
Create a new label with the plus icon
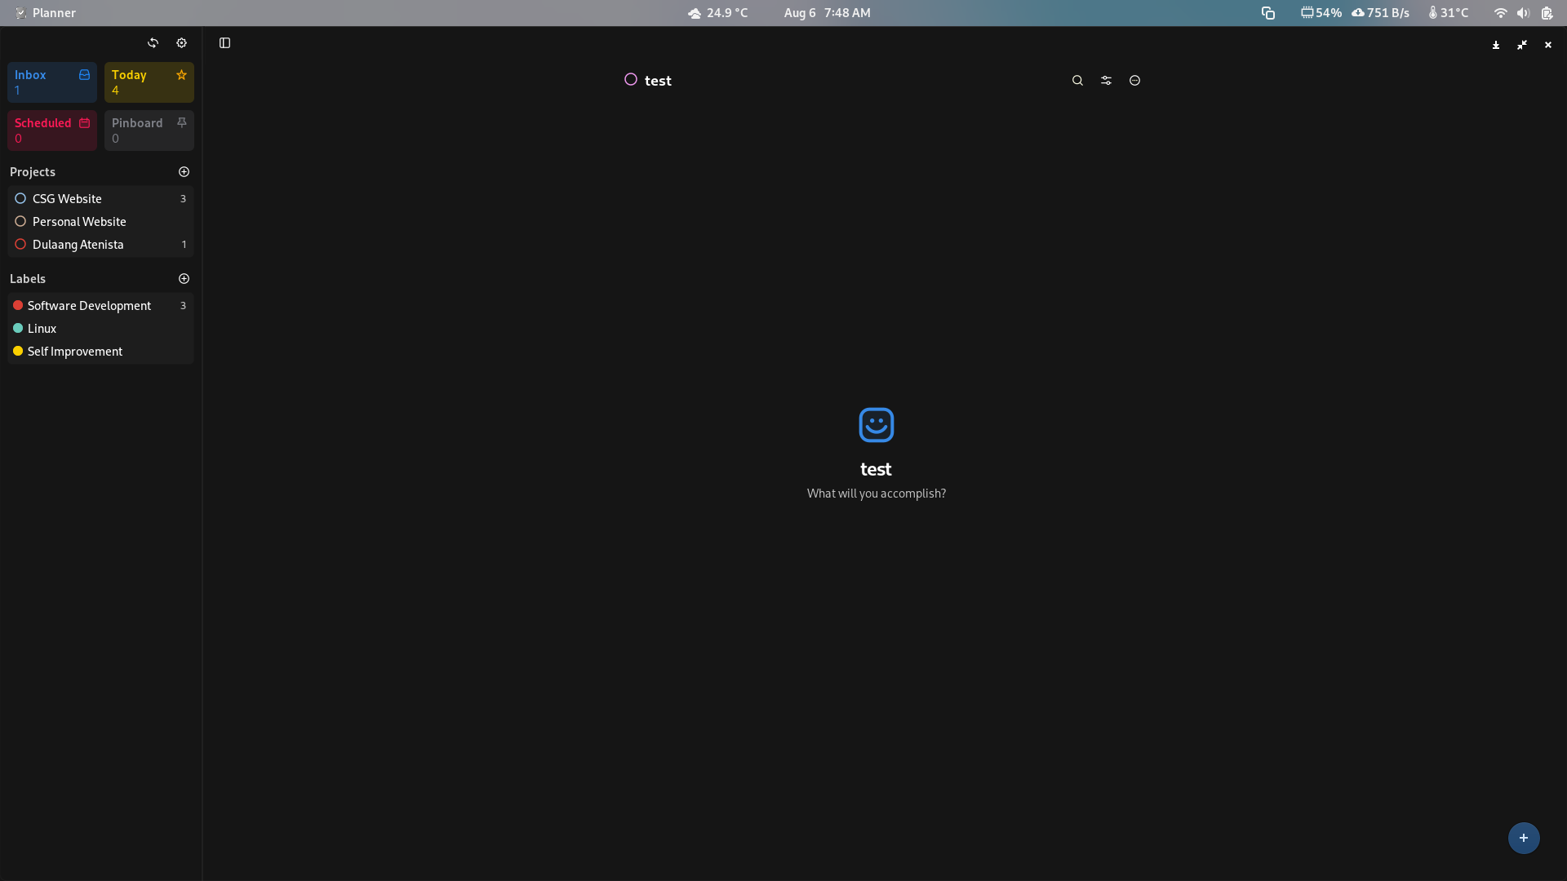(x=184, y=278)
